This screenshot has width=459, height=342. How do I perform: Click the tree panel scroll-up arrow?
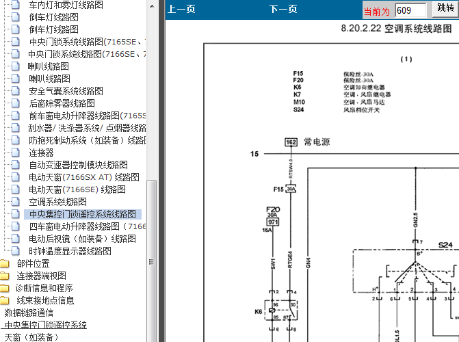click(x=152, y=6)
